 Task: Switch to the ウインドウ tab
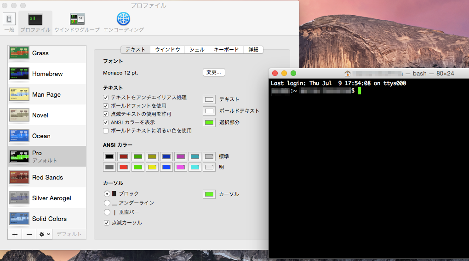(167, 50)
